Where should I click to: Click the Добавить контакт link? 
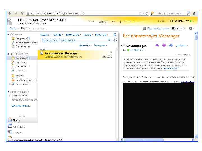[21, 105]
